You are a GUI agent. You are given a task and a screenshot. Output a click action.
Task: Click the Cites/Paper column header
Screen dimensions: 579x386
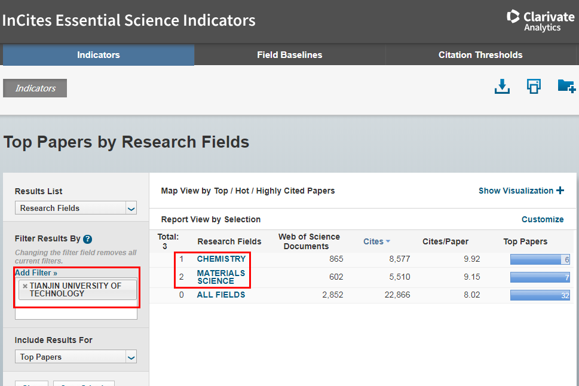[445, 241]
